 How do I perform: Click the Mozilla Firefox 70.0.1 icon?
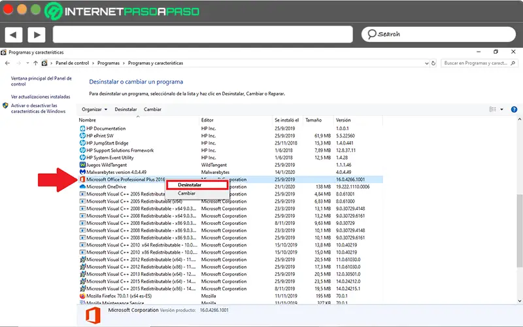click(82, 296)
